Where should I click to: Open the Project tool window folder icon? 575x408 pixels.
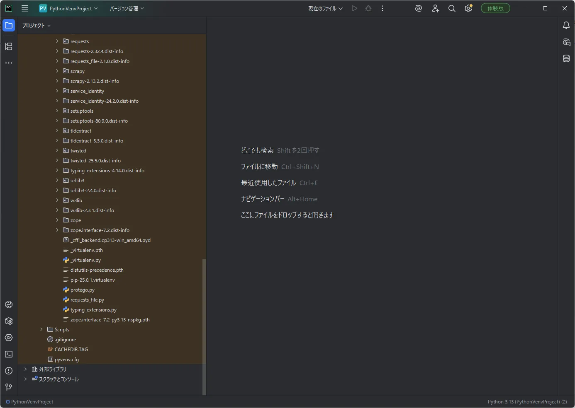9,25
